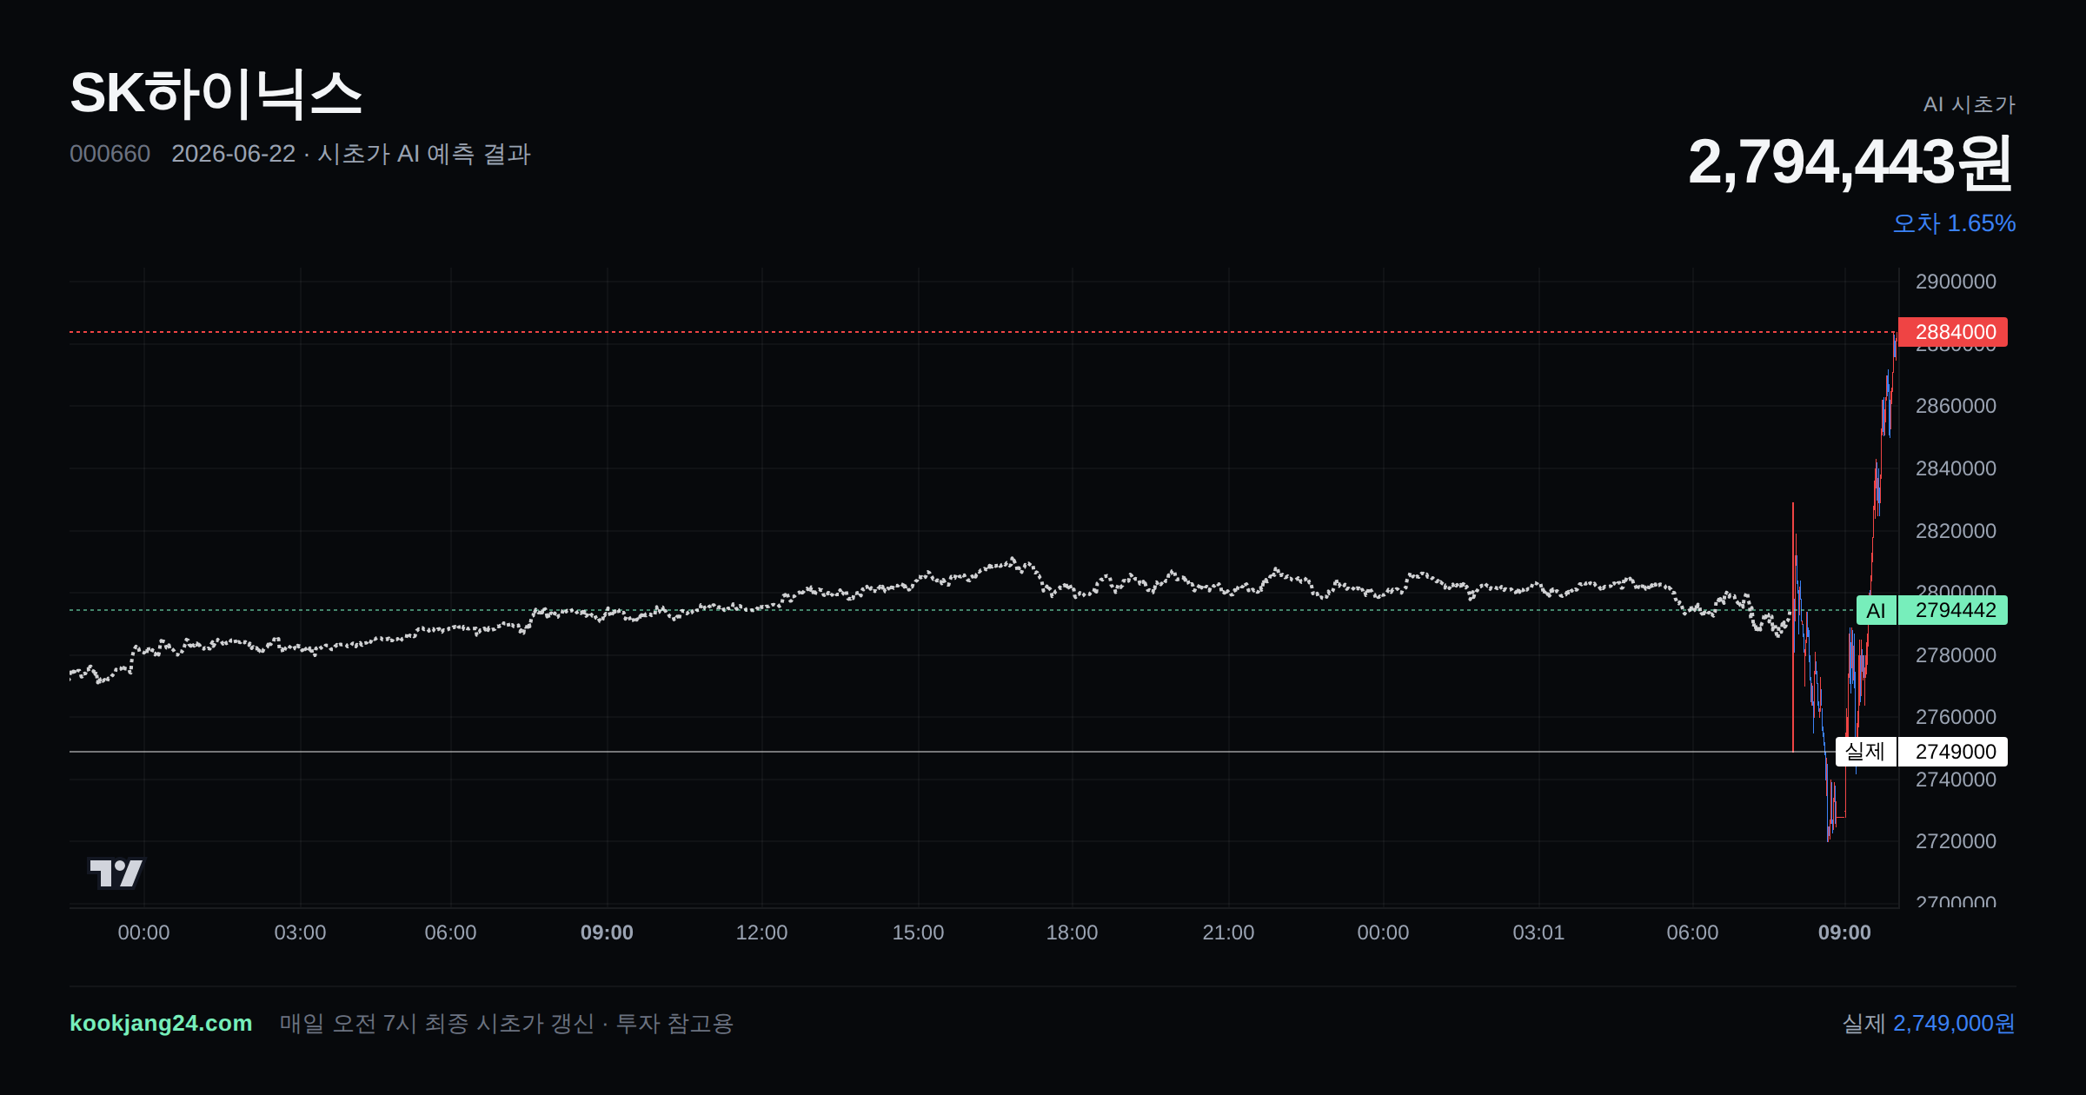Screen dimensions: 2086x1095
Task: Click the green AI price tag
Action: coord(1876,610)
